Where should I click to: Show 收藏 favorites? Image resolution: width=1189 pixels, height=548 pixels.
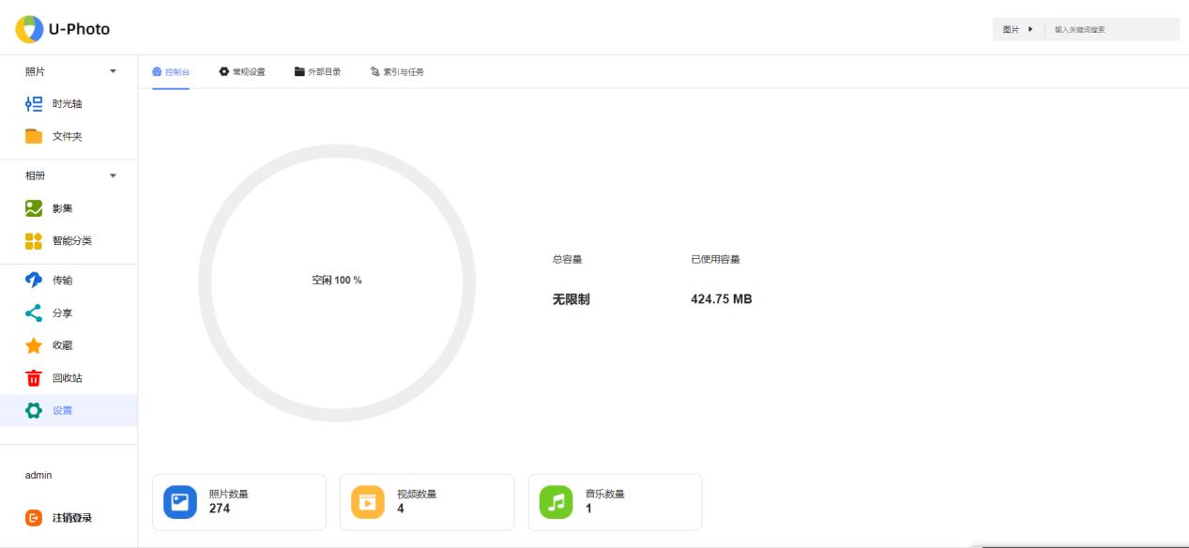pos(62,345)
